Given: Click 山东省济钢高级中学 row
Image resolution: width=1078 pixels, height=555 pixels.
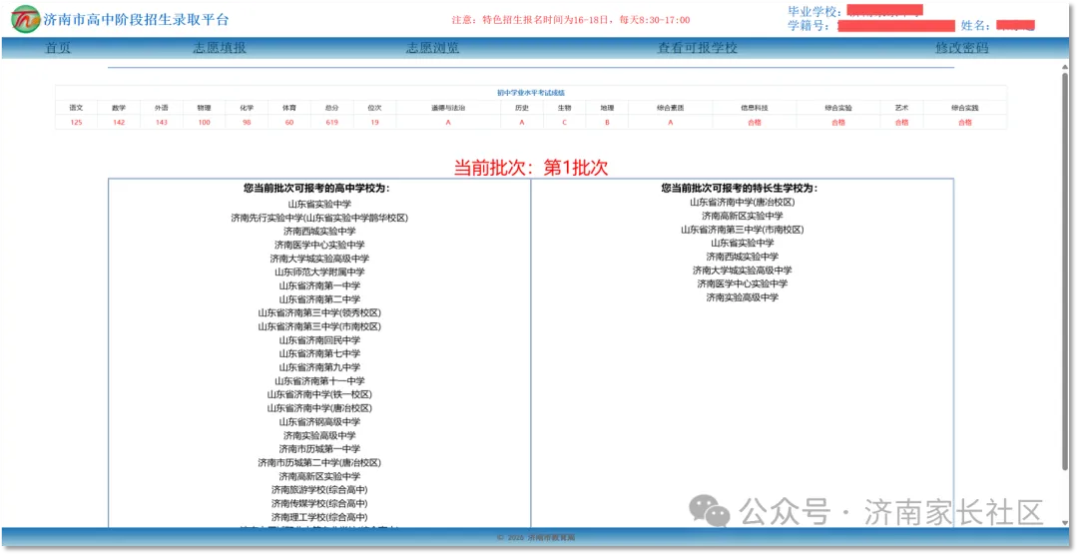Looking at the screenshot, I should 319,422.
